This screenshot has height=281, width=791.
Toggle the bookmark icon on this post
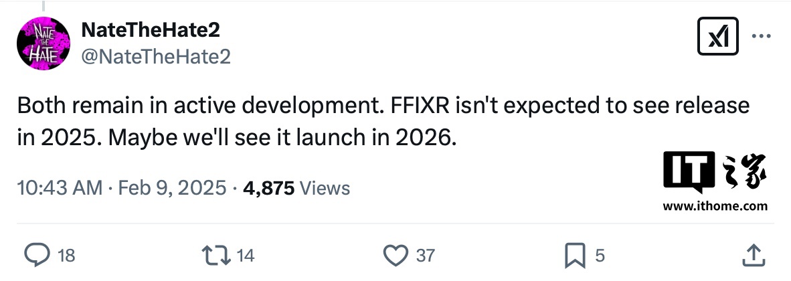pos(576,254)
